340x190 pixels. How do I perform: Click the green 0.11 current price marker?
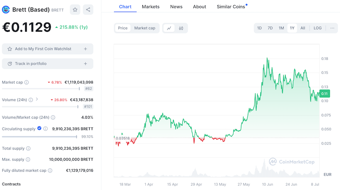coord(325,94)
